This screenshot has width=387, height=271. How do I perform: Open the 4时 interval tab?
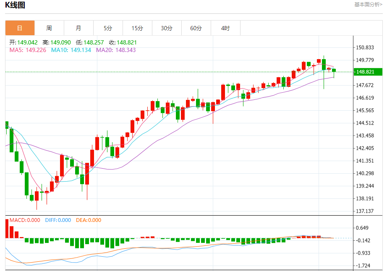tap(225, 28)
